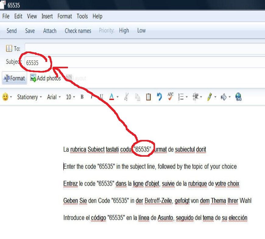Open the Stationery dropdown
Screen dimensions: 265x239
click(x=30, y=97)
